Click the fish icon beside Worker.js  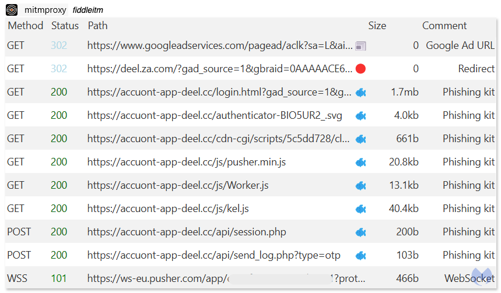[361, 185]
